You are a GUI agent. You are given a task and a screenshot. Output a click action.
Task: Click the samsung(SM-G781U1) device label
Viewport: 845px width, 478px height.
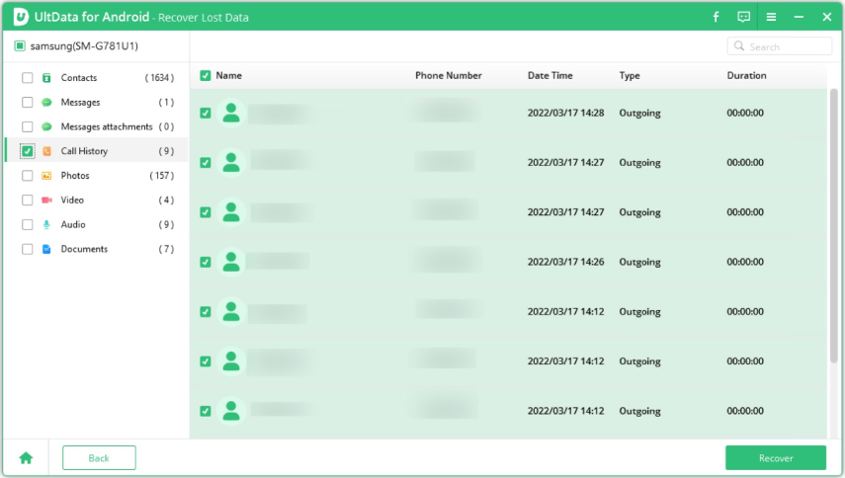84,45
